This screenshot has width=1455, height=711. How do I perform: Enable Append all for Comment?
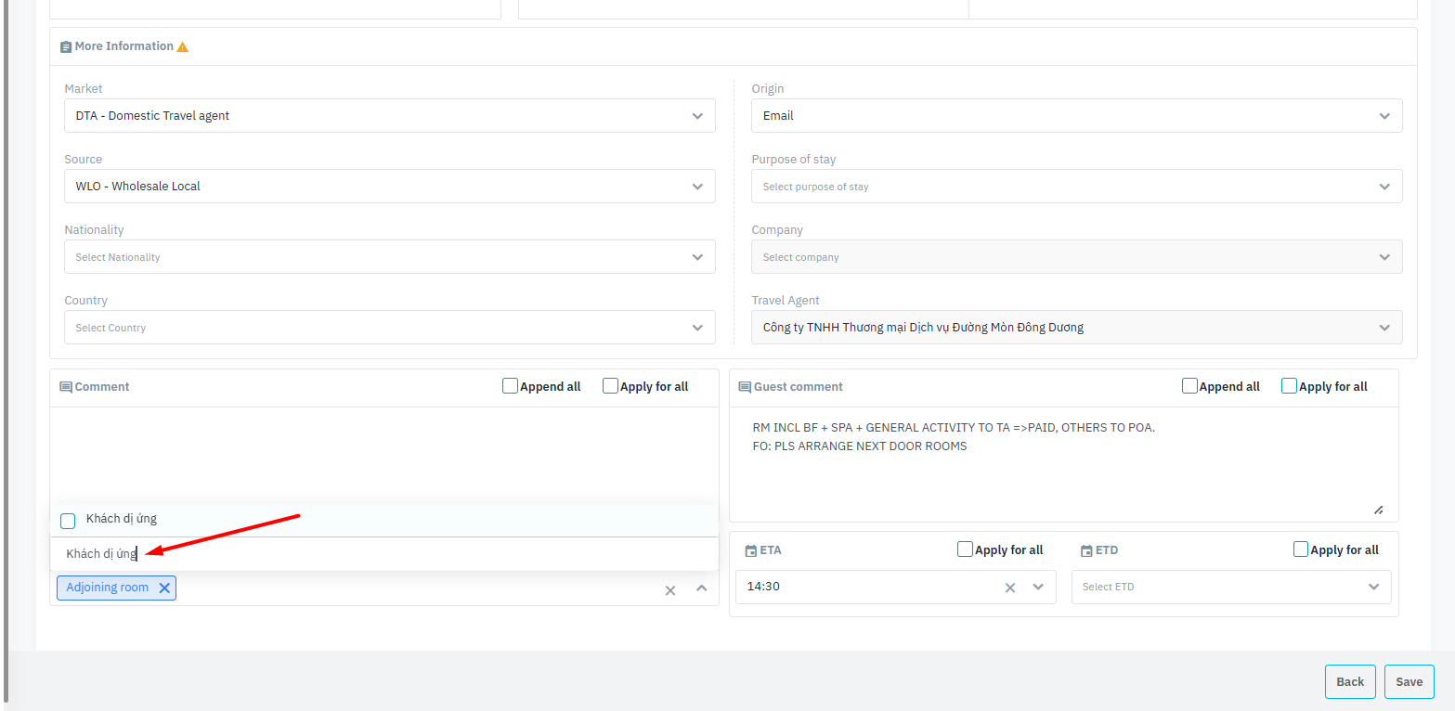click(x=510, y=386)
